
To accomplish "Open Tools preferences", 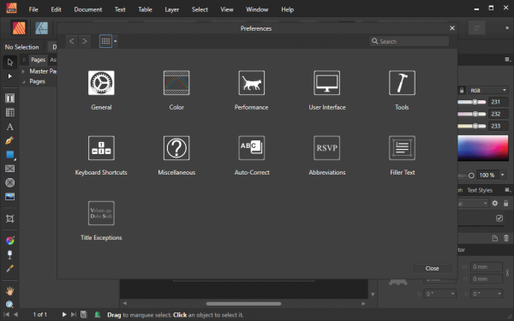I will pyautogui.click(x=402, y=83).
